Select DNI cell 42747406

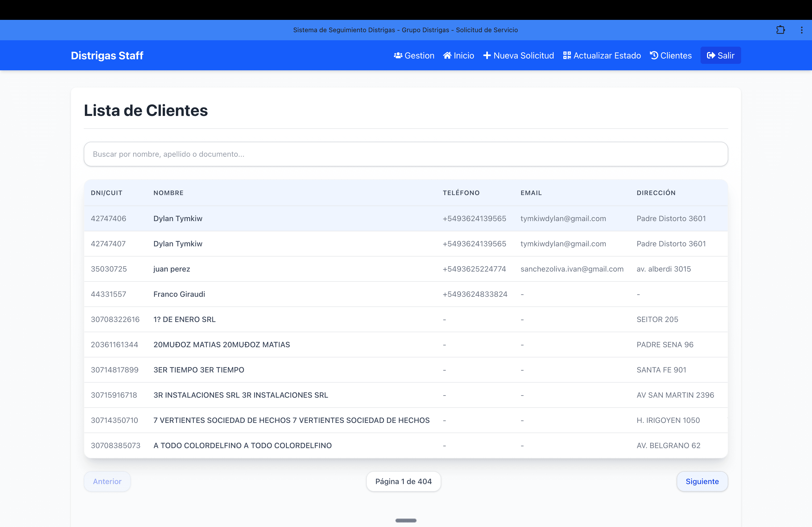point(108,218)
